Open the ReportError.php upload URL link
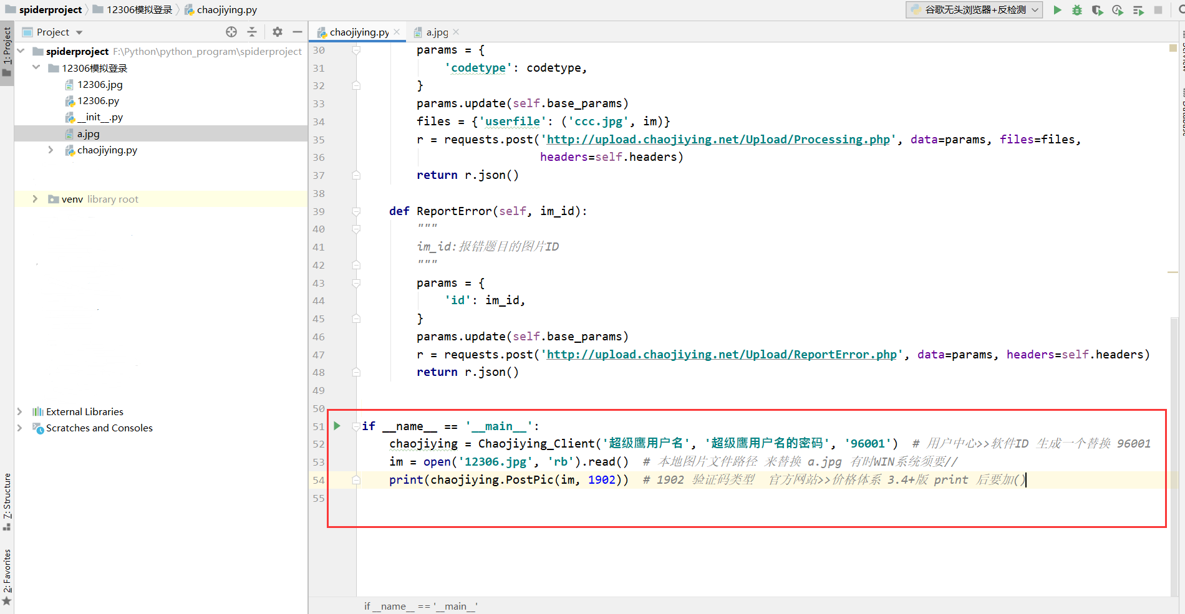 pyautogui.click(x=722, y=354)
